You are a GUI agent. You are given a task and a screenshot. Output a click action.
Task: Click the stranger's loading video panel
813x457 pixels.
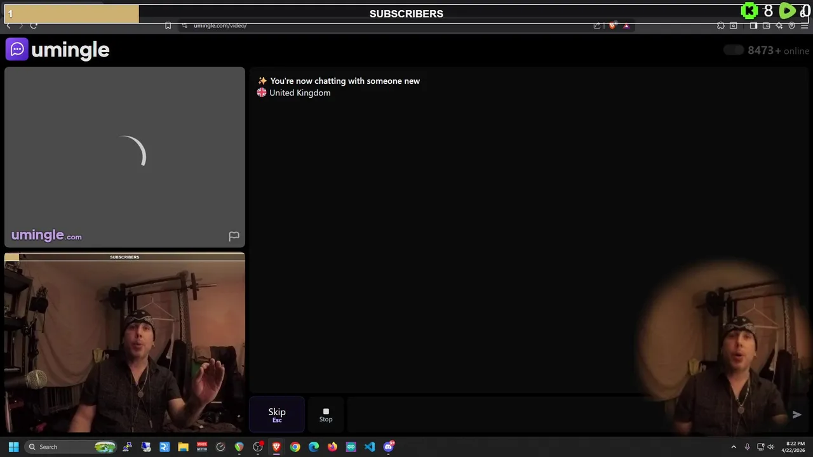pyautogui.click(x=124, y=157)
